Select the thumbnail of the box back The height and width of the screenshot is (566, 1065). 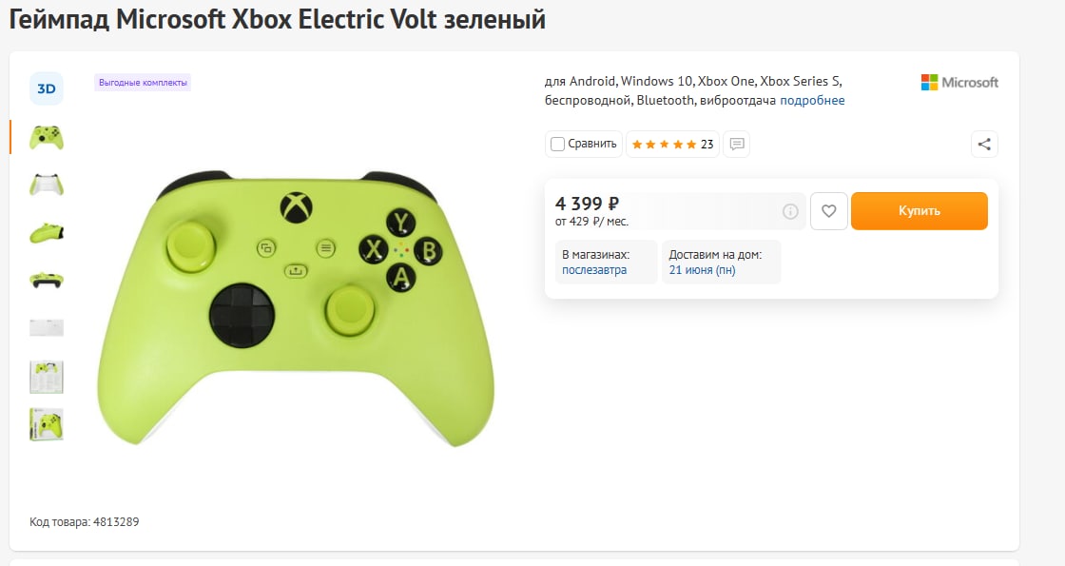coord(47,377)
